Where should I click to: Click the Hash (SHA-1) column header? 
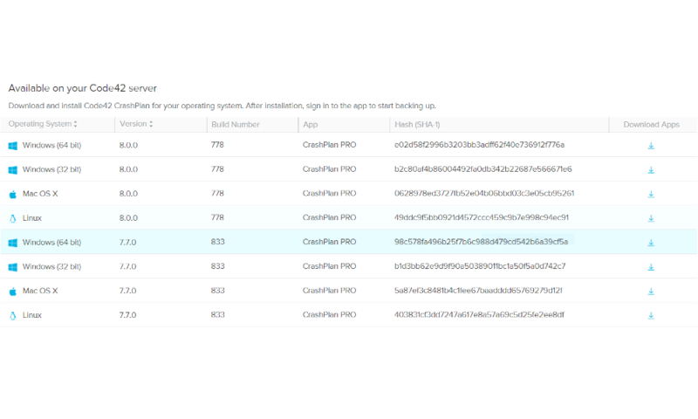tap(417, 124)
